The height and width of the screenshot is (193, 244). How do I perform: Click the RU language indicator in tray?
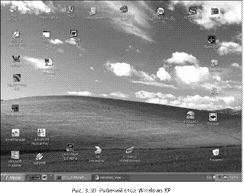point(209,178)
